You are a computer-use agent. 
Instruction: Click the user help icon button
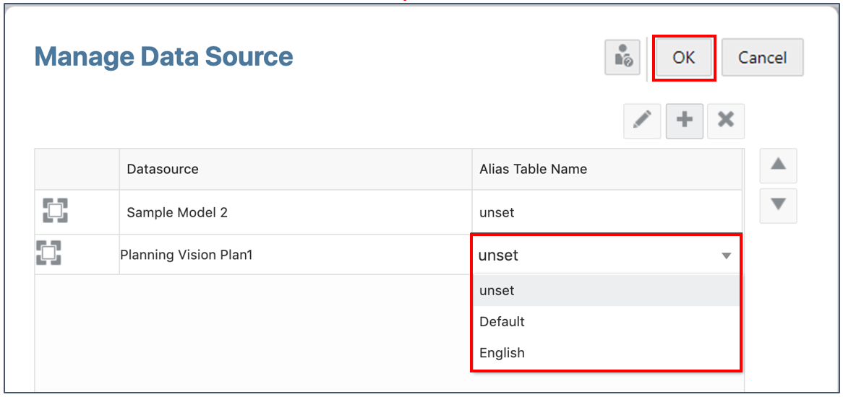point(622,58)
